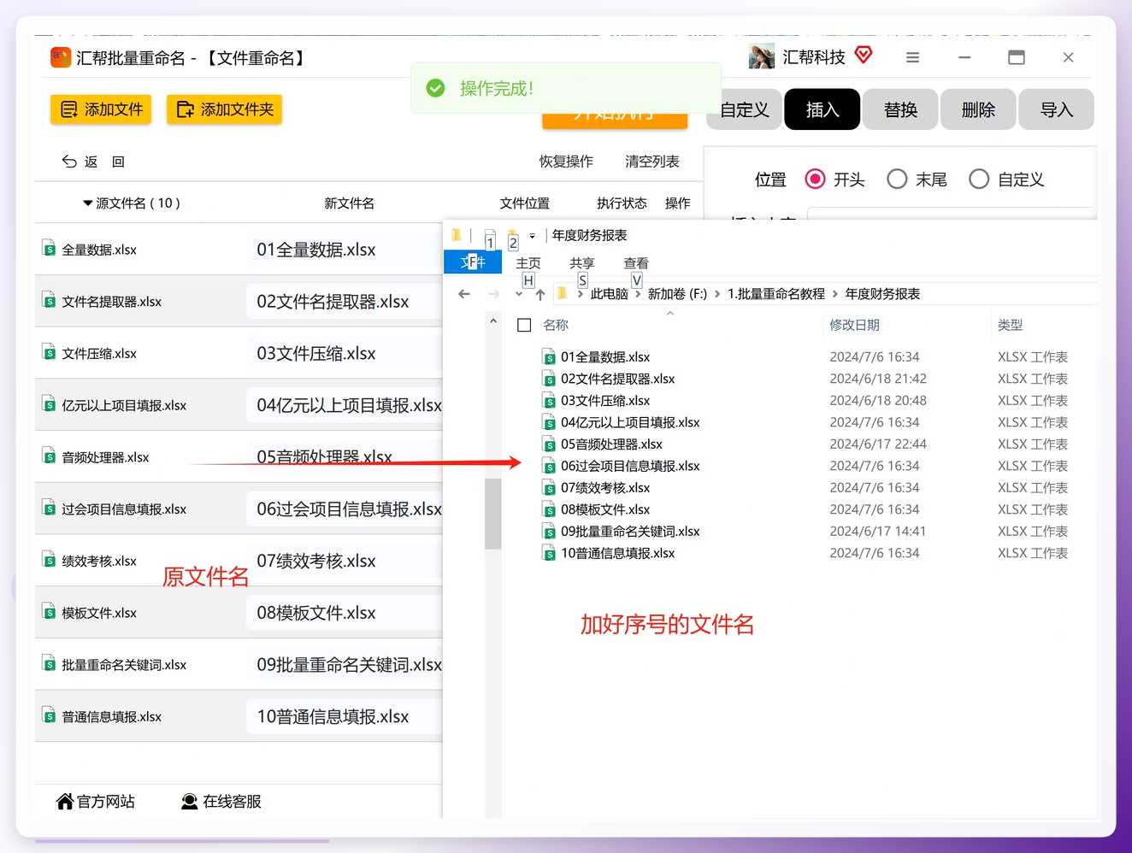Click icon of 05音频处理器.xlsx in Explorer
The height and width of the screenshot is (853, 1132).
click(549, 444)
